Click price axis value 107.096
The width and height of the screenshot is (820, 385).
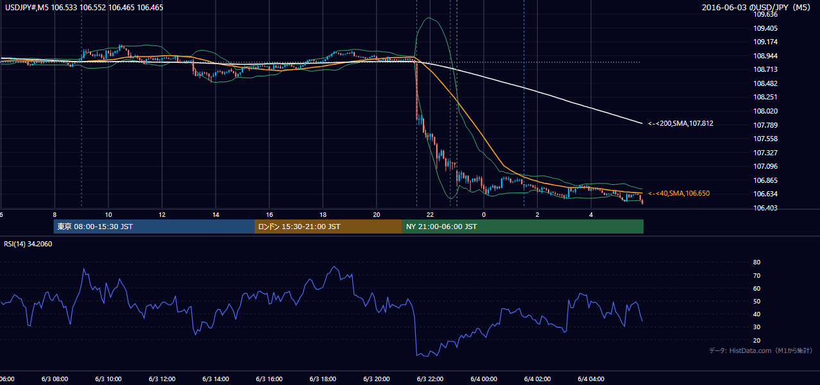[x=765, y=166]
